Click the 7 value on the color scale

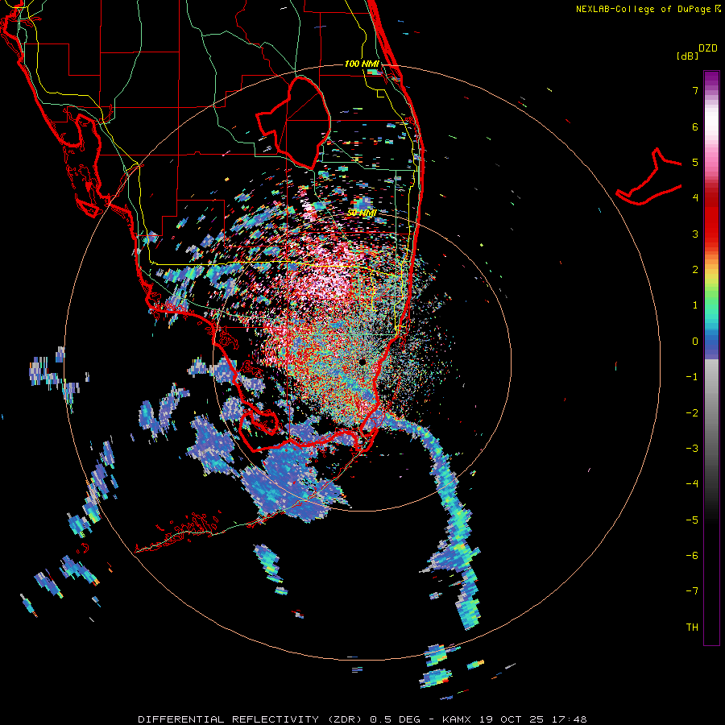695,90
